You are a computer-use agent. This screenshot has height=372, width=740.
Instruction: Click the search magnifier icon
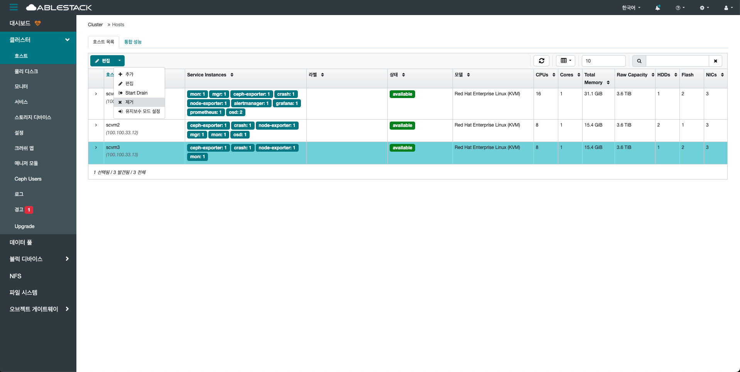[639, 61]
